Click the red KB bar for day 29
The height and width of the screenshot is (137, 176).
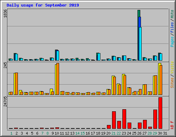point(155,119)
